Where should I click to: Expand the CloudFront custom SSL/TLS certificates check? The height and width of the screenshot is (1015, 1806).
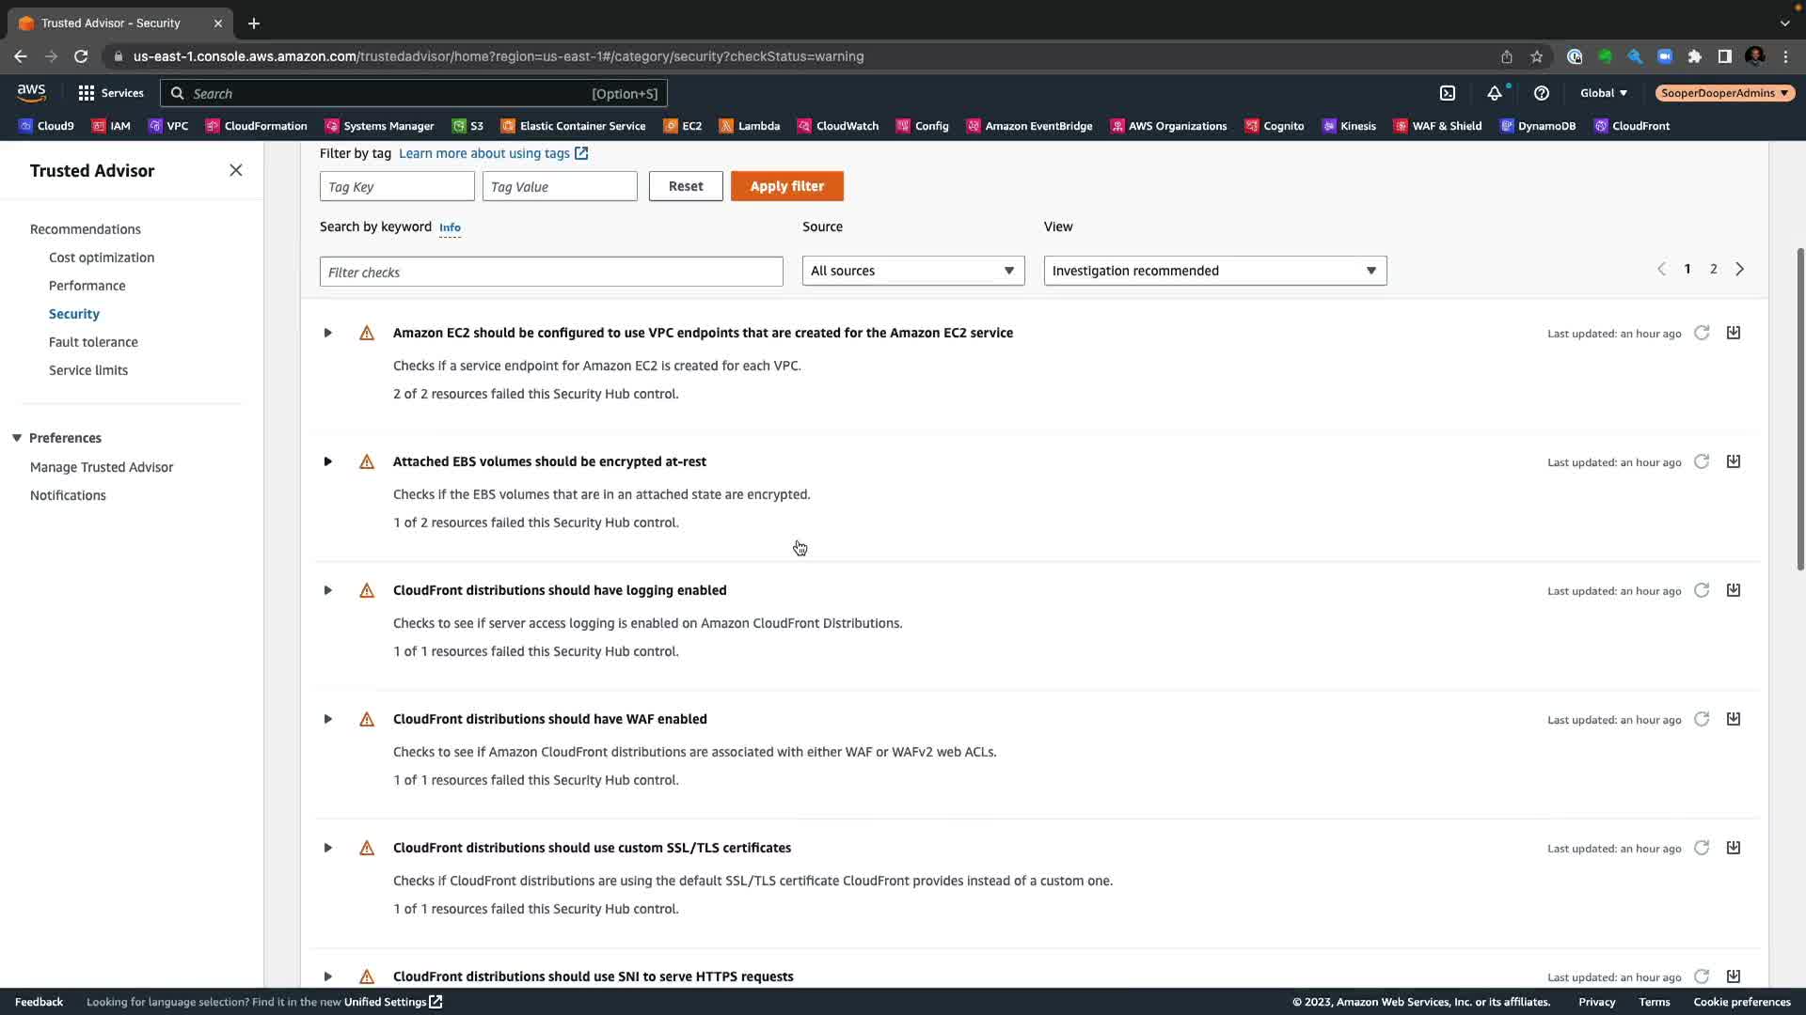pyautogui.click(x=327, y=848)
